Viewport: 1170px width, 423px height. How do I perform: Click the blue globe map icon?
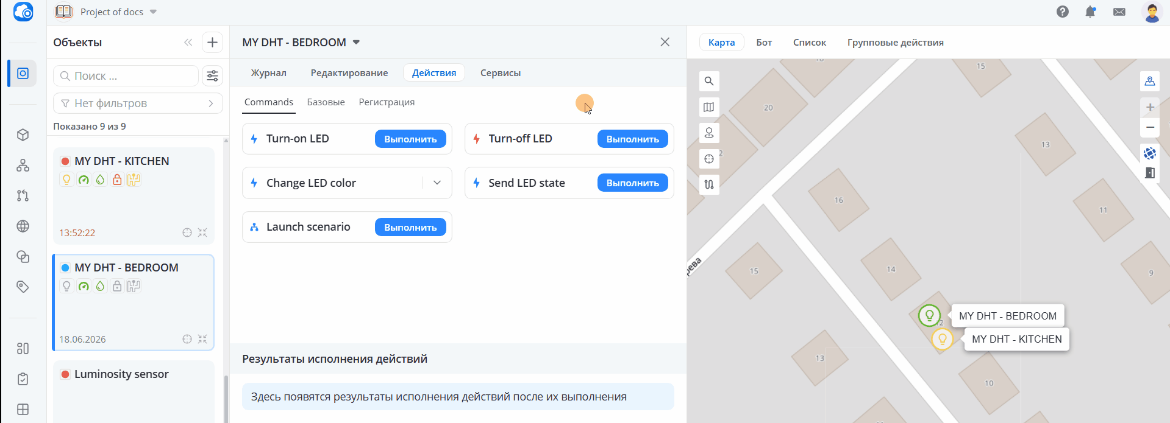tap(1150, 153)
